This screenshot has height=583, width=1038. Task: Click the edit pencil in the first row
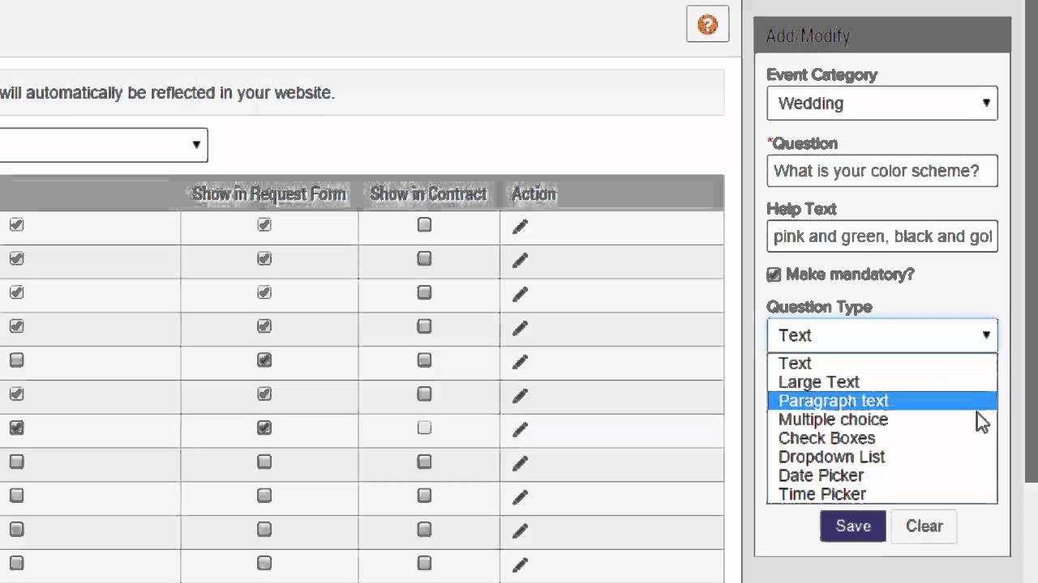point(520,227)
